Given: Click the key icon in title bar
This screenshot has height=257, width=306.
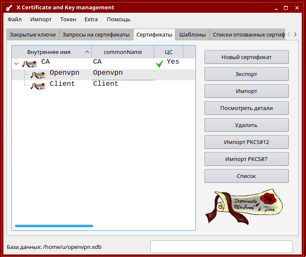Looking at the screenshot, I should 8,8.
